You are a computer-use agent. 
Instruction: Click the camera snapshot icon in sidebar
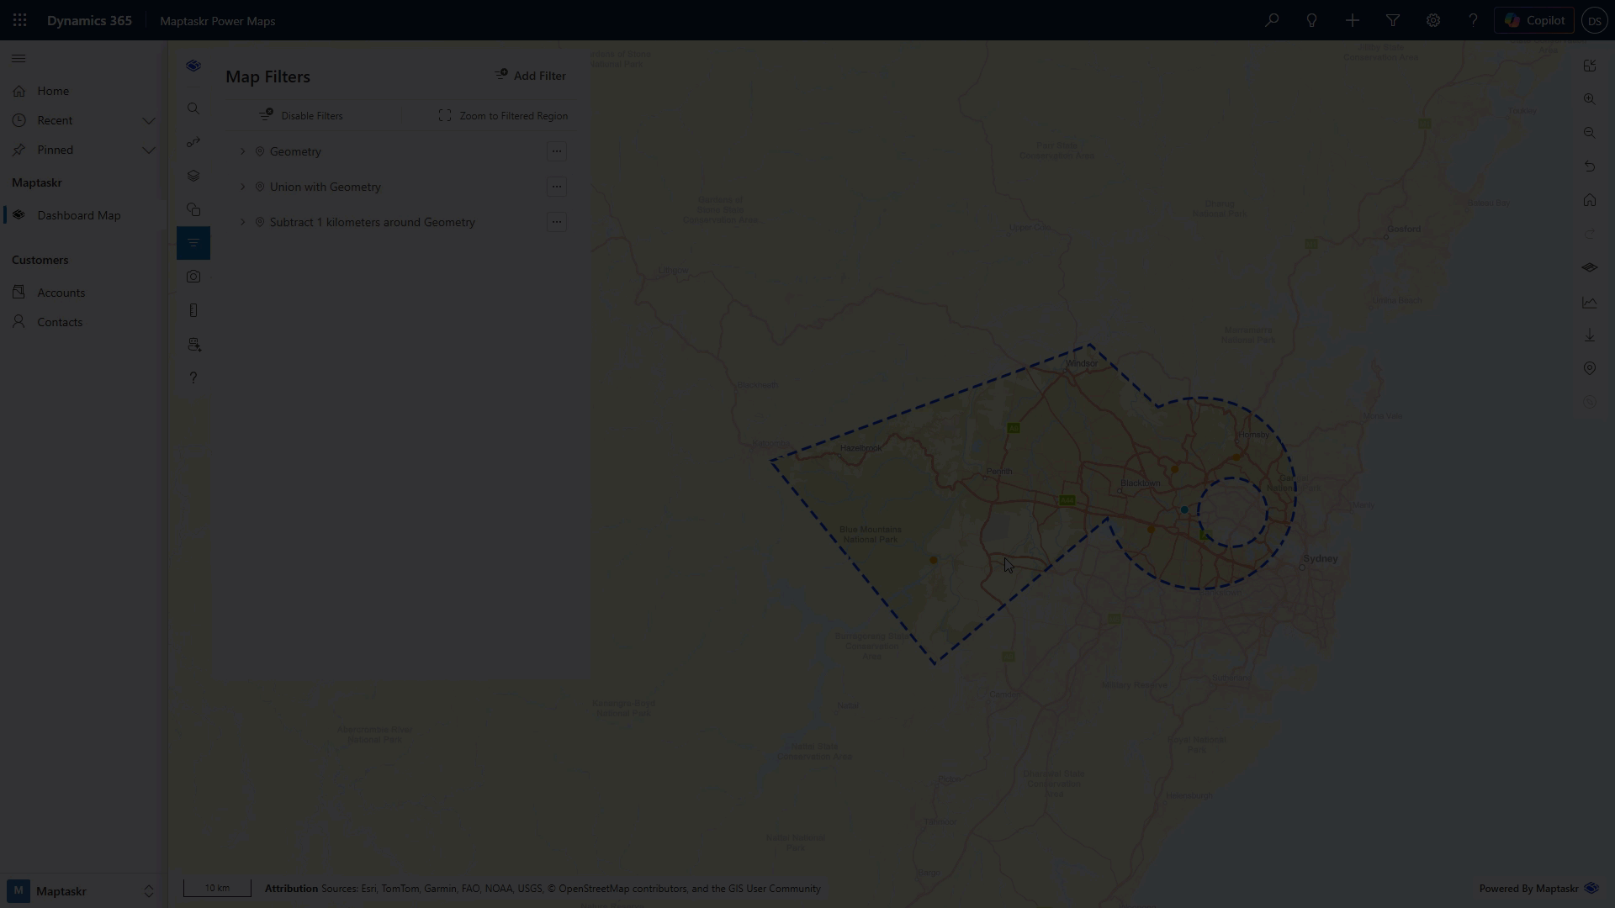tap(193, 277)
